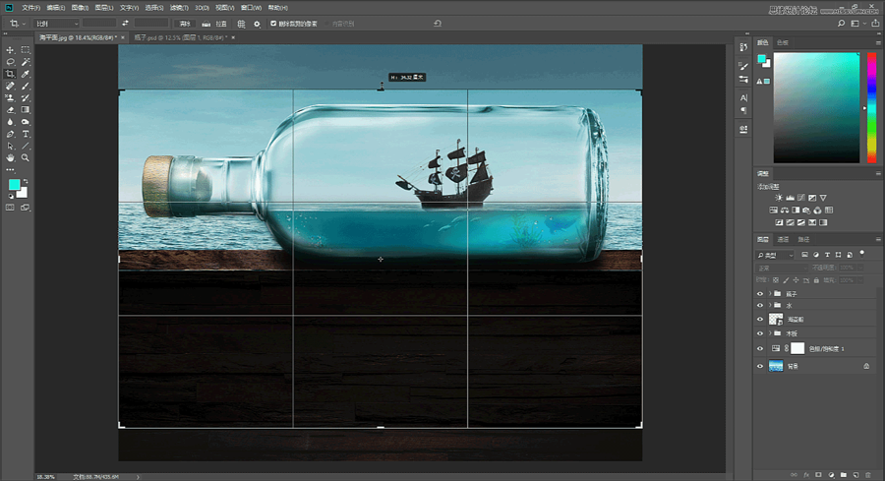This screenshot has height=481, width=885.
Task: Uncheck Delete Cropped Pixels checkbox
Action: coord(273,23)
